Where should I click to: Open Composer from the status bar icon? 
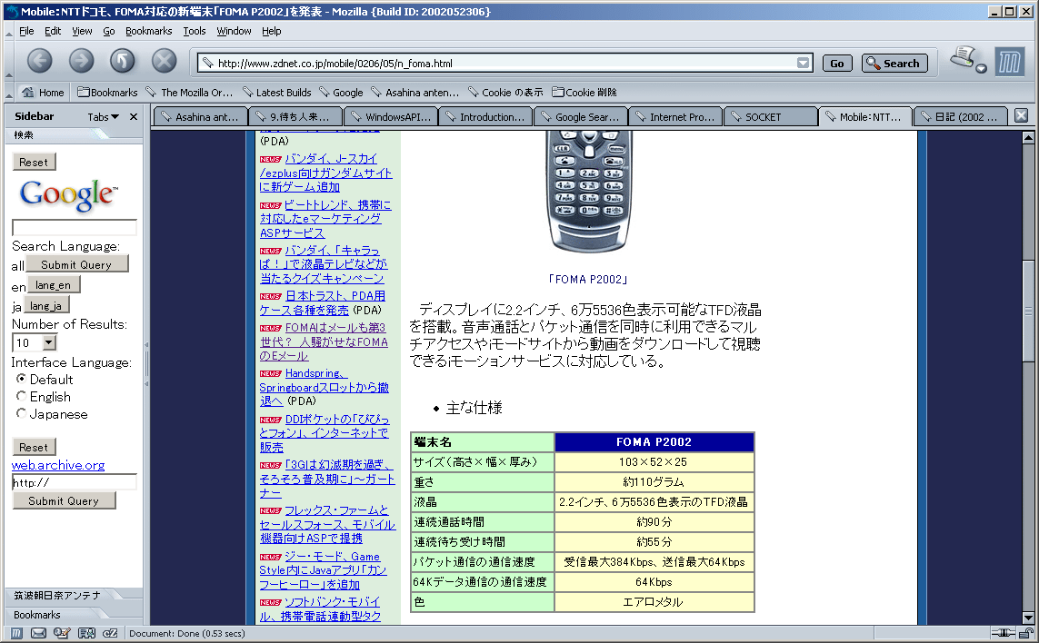63,633
